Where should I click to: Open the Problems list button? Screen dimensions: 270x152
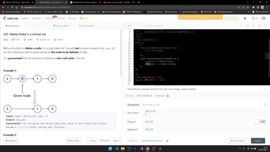(11, 141)
